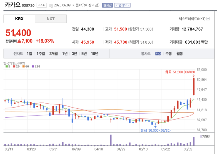Switch to the KRX tab
Image resolution: width=217 pixels, height=154 pixels.
[x=19, y=19]
